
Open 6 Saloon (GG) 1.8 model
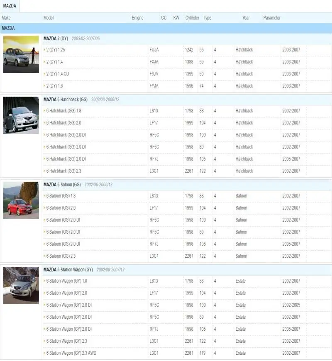point(61,196)
